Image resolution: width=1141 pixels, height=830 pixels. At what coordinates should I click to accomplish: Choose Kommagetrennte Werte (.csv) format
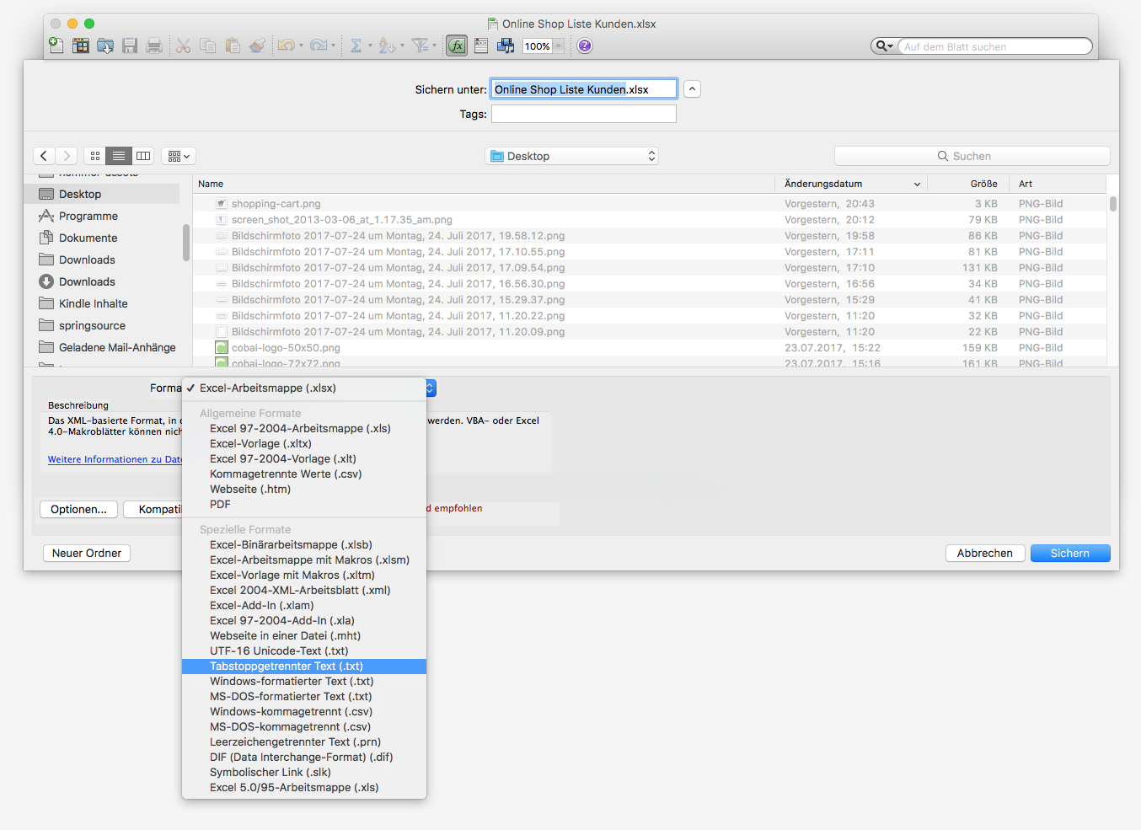[286, 474]
